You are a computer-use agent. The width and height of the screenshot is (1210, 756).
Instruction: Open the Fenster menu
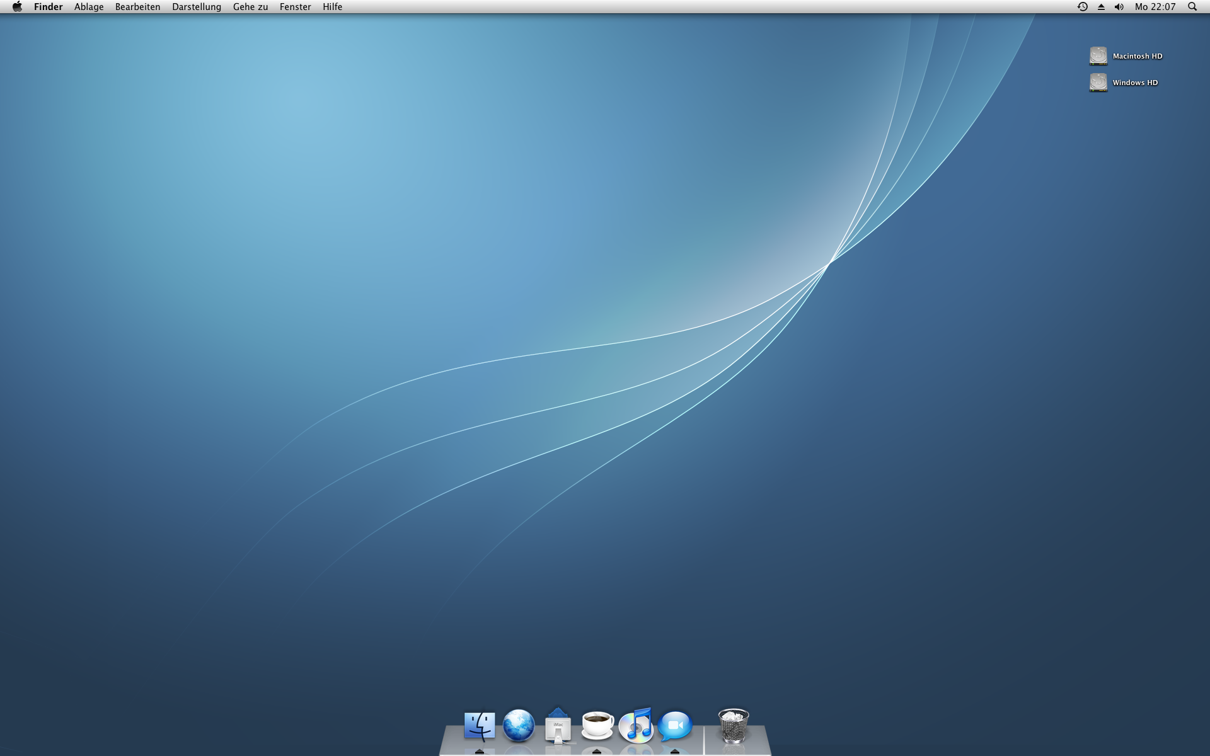tap(295, 7)
